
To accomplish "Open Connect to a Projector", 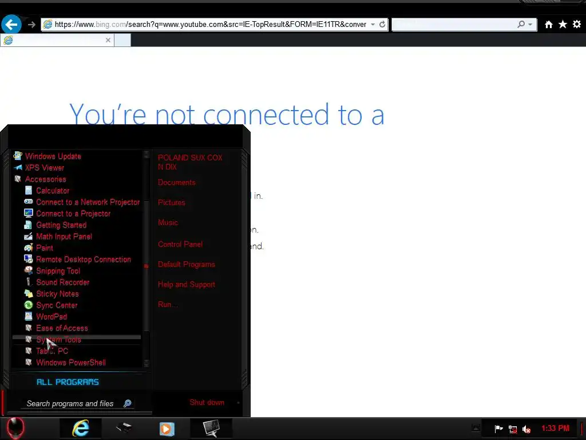I will pos(73,214).
